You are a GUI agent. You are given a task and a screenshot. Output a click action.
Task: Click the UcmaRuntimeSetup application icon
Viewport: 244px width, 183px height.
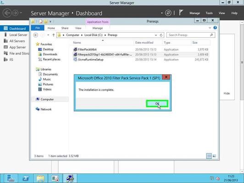pyautogui.click(x=75, y=60)
